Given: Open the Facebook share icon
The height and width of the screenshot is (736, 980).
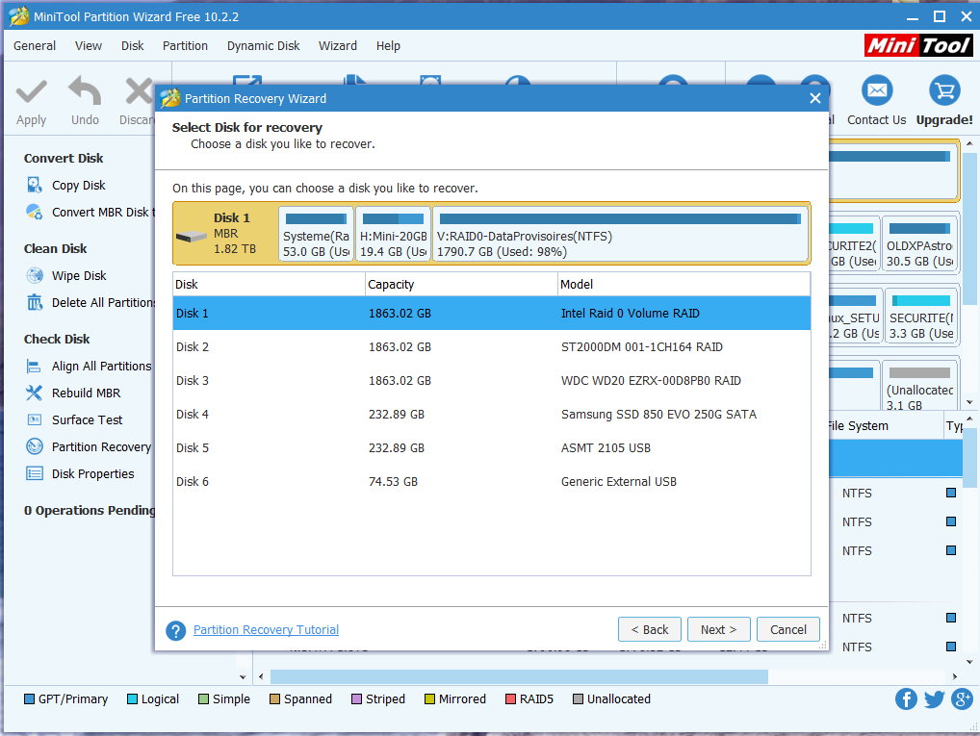Looking at the screenshot, I should click(906, 699).
